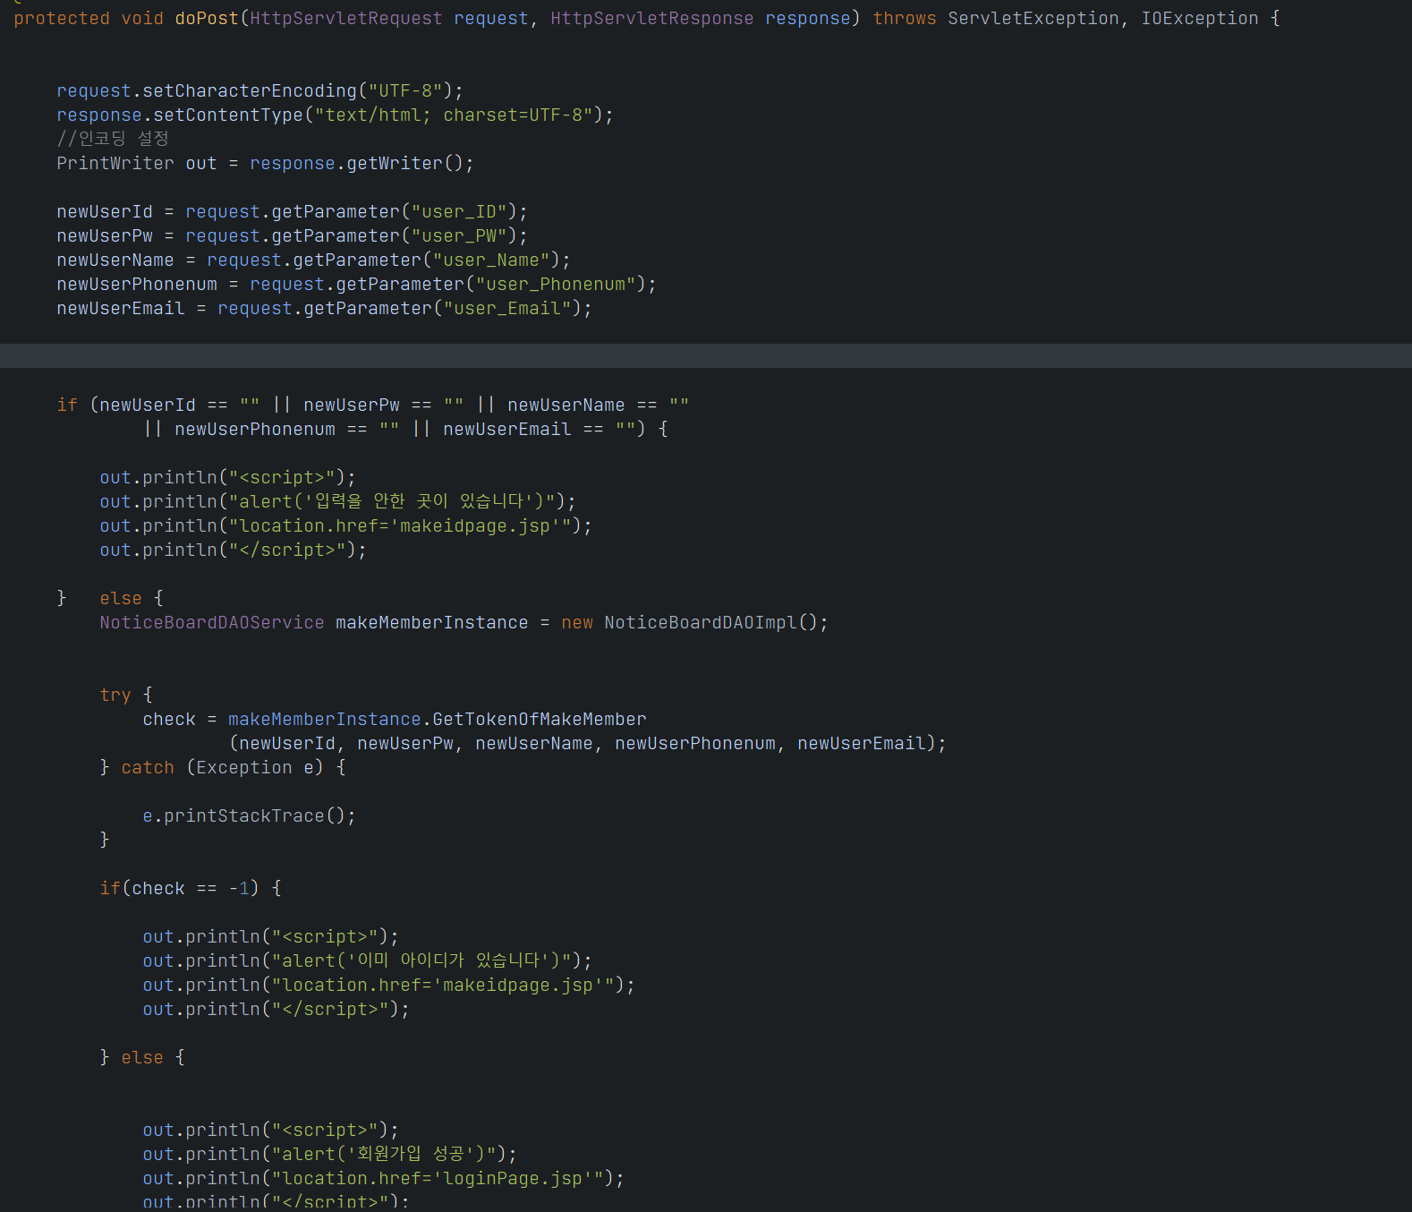Image resolution: width=1412 pixels, height=1212 pixels.
Task: Click the first } else { after script block
Action: click(110, 598)
